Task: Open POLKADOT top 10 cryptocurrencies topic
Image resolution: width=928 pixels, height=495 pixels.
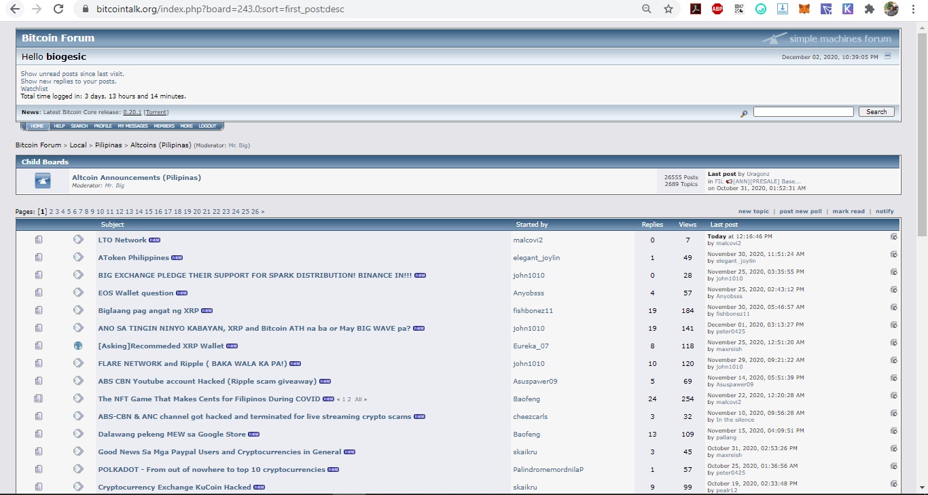Action: click(212, 470)
